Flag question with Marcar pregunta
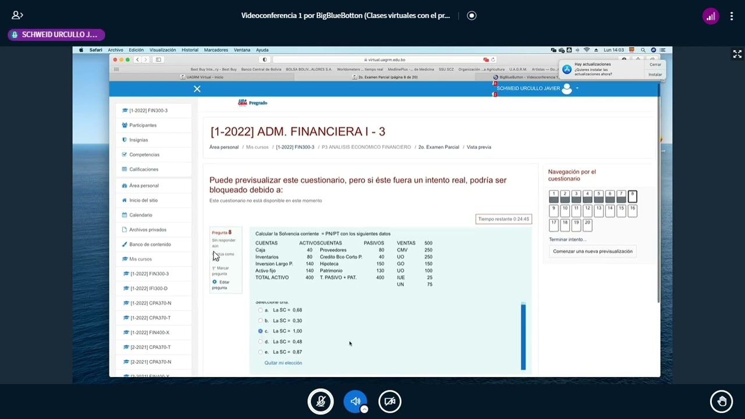The image size is (745, 419). tap(221, 271)
